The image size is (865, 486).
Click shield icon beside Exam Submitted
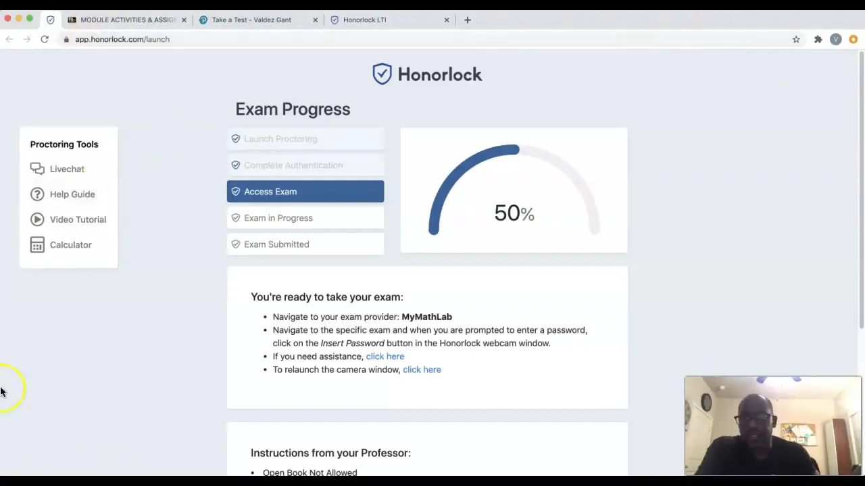[x=236, y=244]
